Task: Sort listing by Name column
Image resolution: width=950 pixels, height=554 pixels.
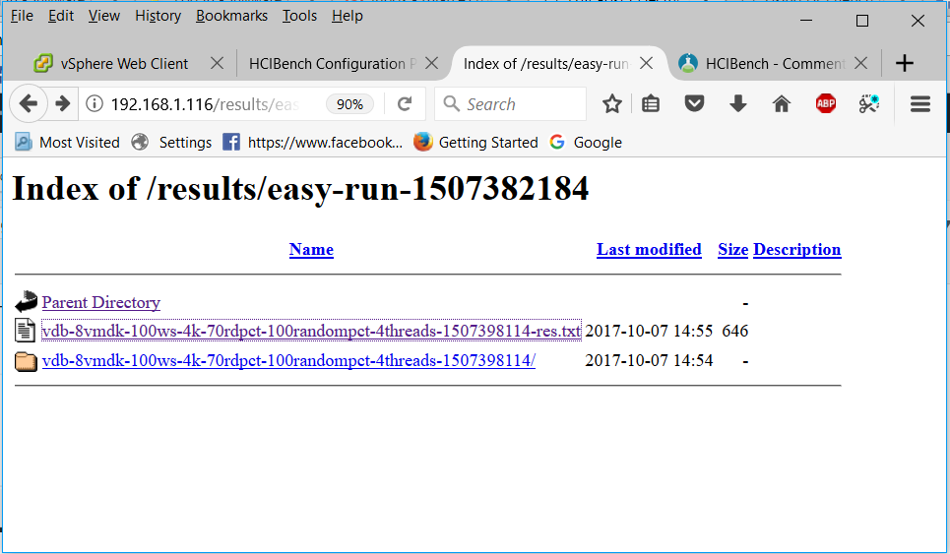Action: tap(311, 250)
